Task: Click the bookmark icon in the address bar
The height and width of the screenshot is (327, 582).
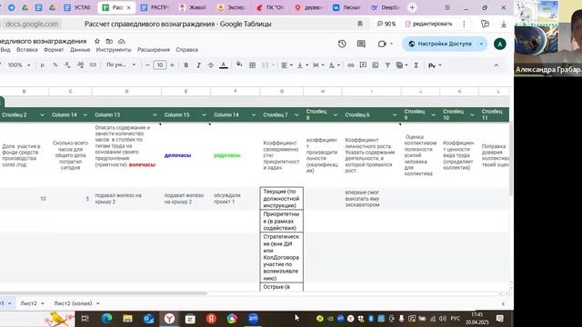Action: click(360, 24)
